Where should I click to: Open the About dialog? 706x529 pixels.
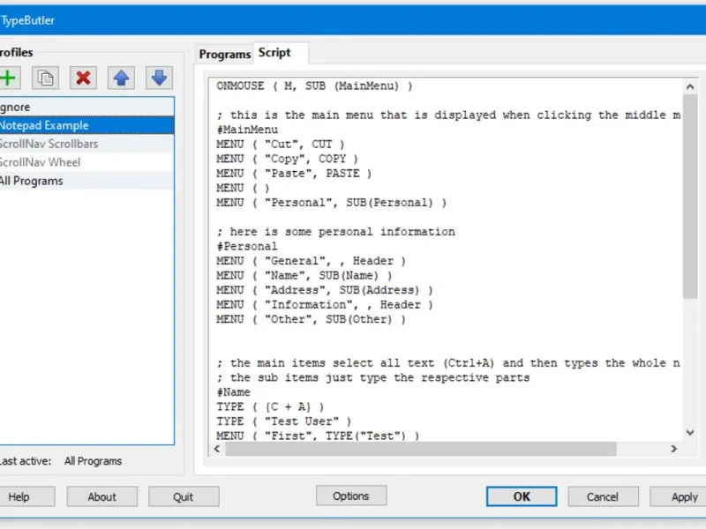click(x=102, y=496)
